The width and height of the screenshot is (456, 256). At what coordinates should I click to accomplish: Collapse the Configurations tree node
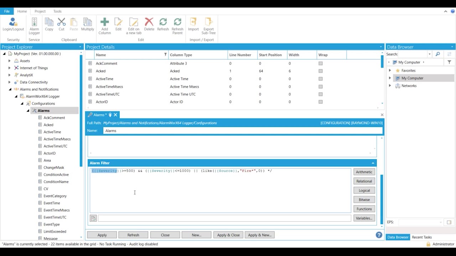point(22,103)
